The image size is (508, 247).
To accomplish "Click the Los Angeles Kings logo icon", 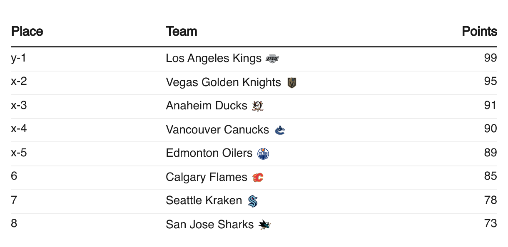I will pyautogui.click(x=272, y=59).
